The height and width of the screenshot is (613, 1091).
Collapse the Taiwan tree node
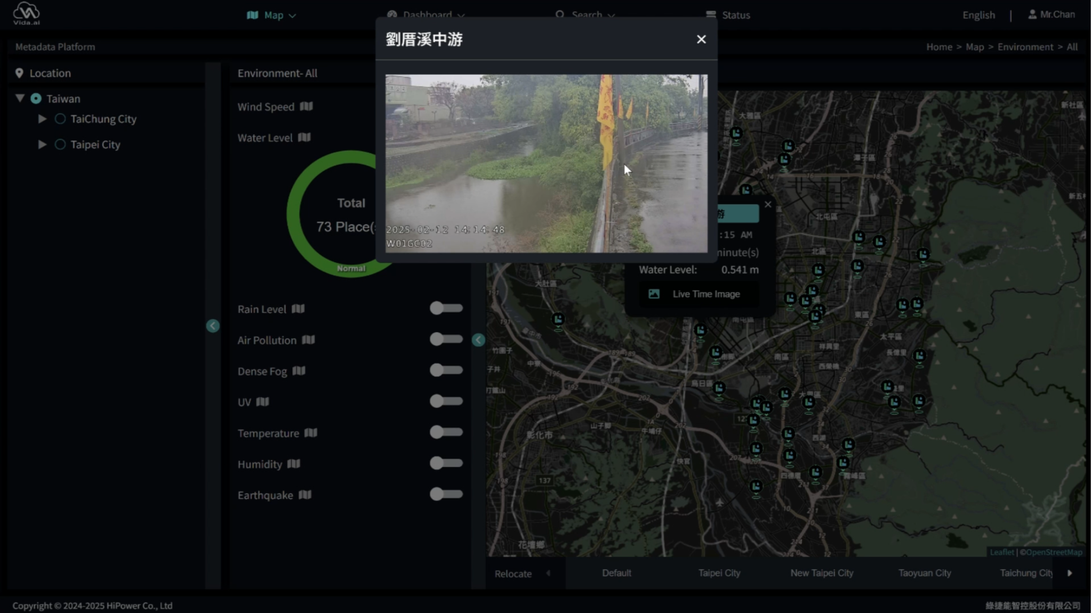point(20,98)
